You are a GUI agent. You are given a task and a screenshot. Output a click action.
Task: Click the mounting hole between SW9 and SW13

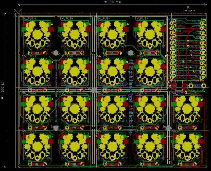[131, 53]
